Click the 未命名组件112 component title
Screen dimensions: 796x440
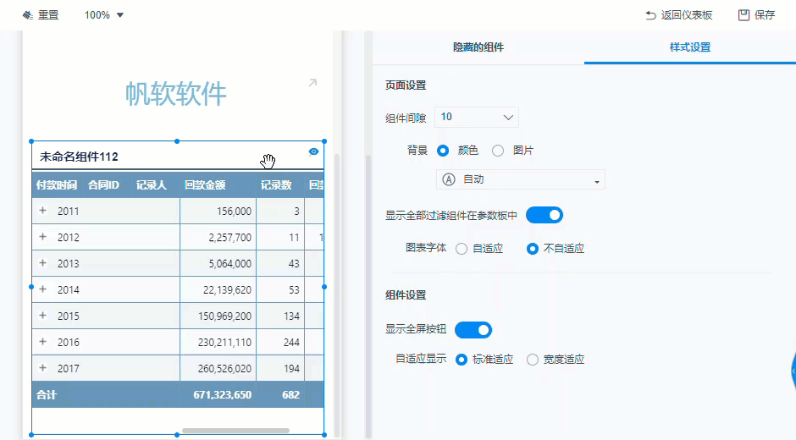pos(79,157)
